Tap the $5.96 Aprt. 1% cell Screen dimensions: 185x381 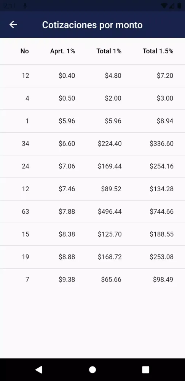[x=67, y=121]
